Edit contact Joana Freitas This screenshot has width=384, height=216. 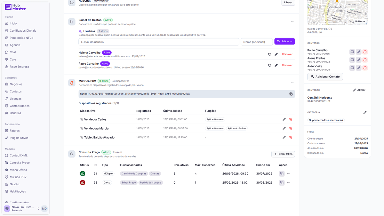pos(358,60)
